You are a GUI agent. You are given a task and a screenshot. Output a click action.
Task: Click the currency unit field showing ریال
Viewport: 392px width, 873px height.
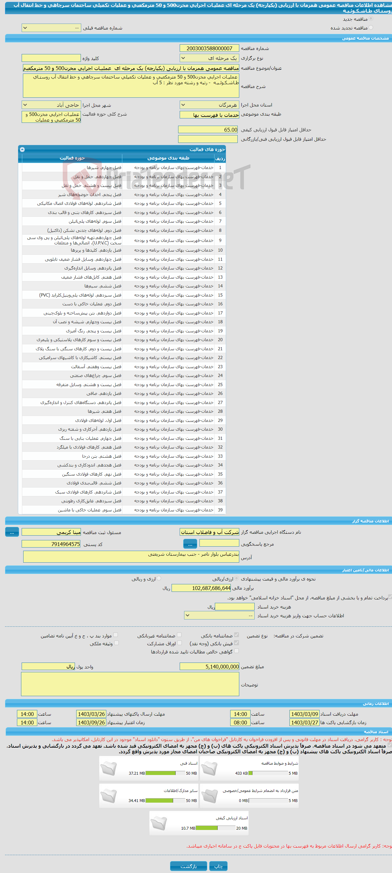(x=48, y=667)
